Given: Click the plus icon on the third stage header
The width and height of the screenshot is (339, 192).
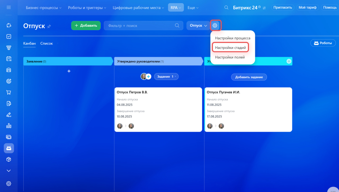Looking at the screenshot, I should (289, 61).
